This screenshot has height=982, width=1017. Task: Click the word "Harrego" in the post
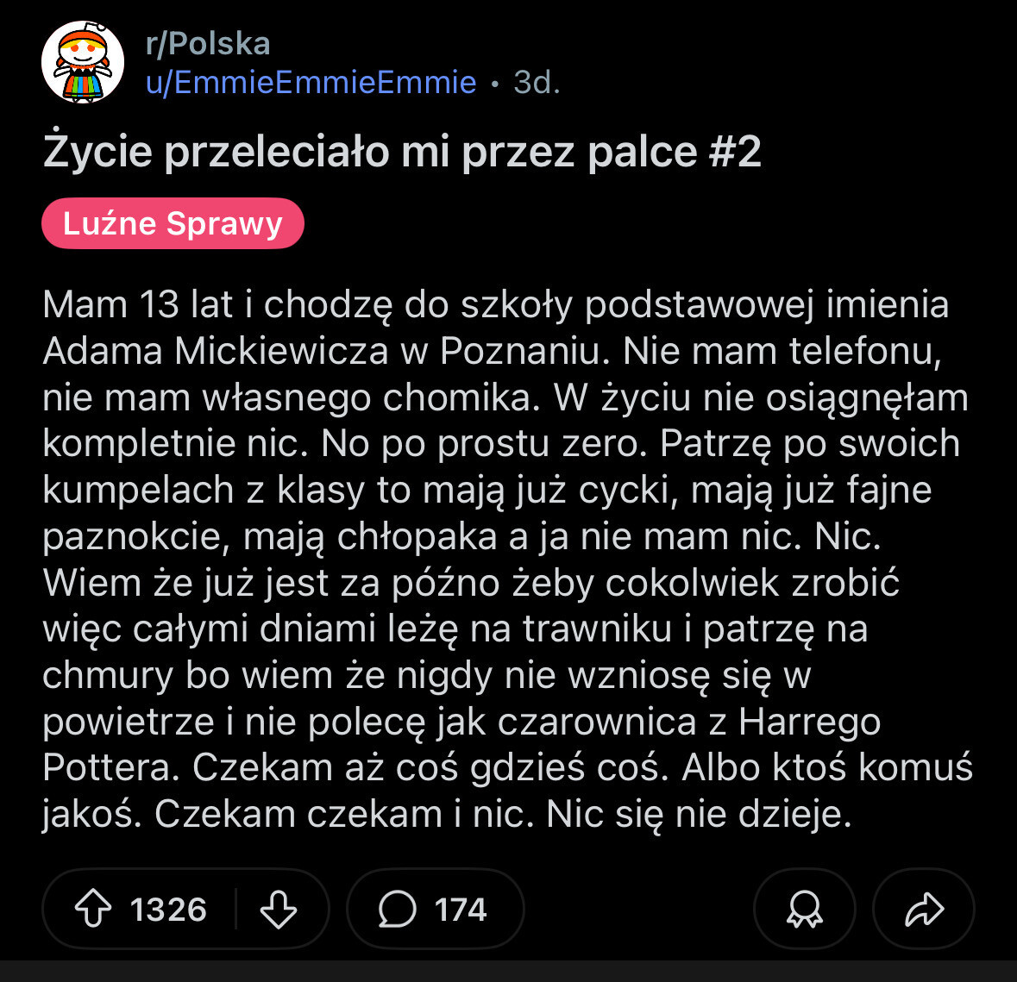(809, 722)
